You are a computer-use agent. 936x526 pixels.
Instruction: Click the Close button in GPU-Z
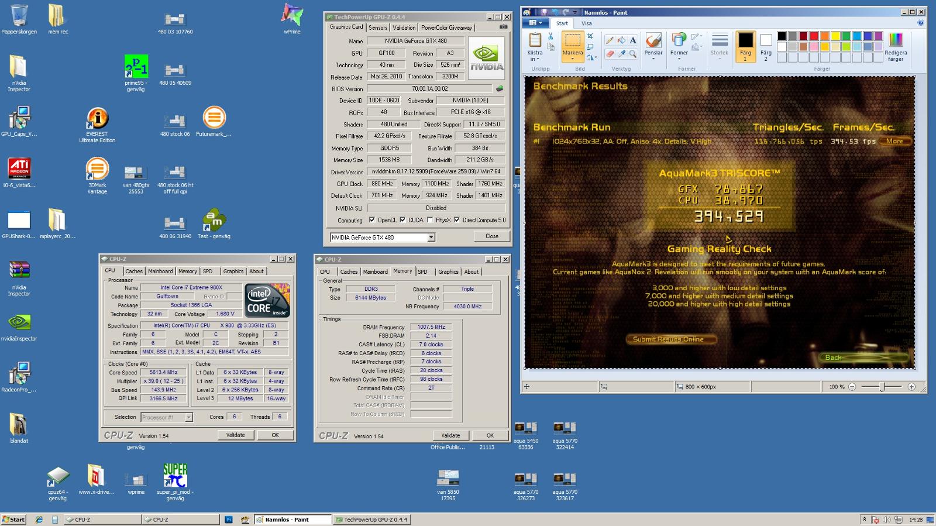click(492, 236)
